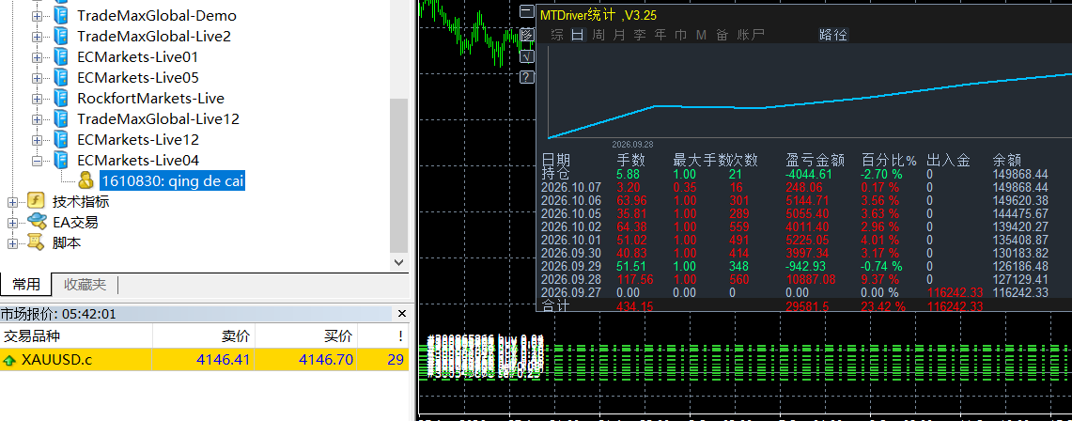Expand the TradeMaxGlobal-Live2 node
1072x421 pixels.
(37, 37)
